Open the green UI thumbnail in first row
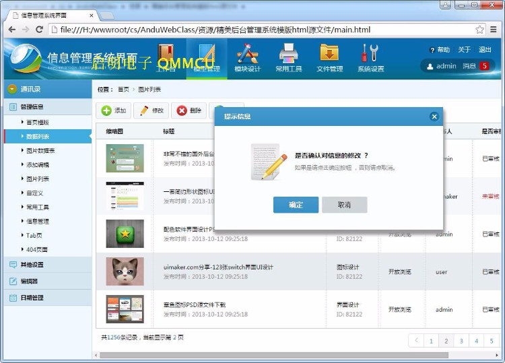Image resolution: width=505 pixels, height=363 pixels. tap(125, 158)
